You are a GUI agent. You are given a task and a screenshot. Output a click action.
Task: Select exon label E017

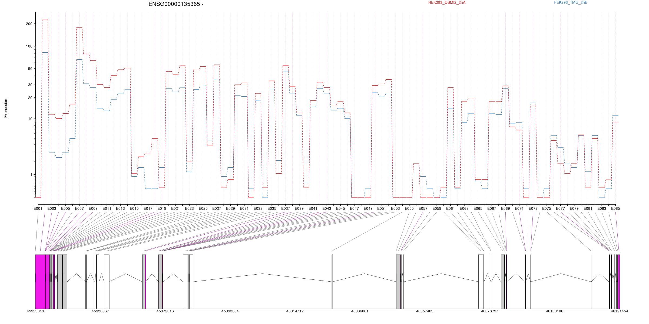(148, 208)
